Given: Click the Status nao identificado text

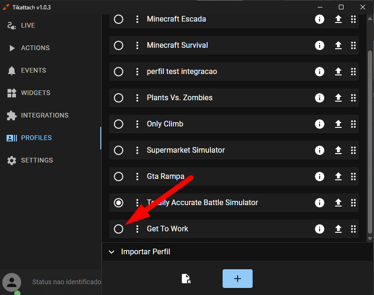Looking at the screenshot, I should [67, 282].
